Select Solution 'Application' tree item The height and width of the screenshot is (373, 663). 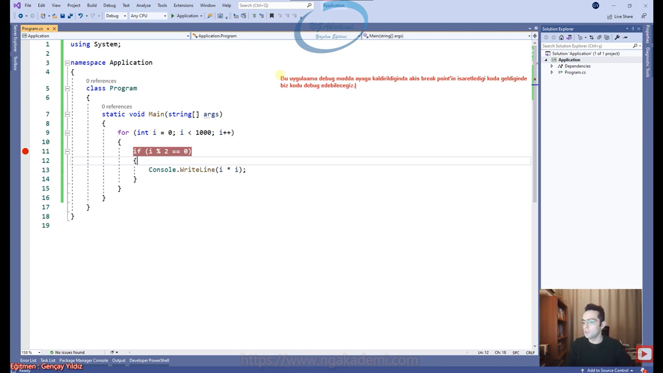pyautogui.click(x=585, y=54)
